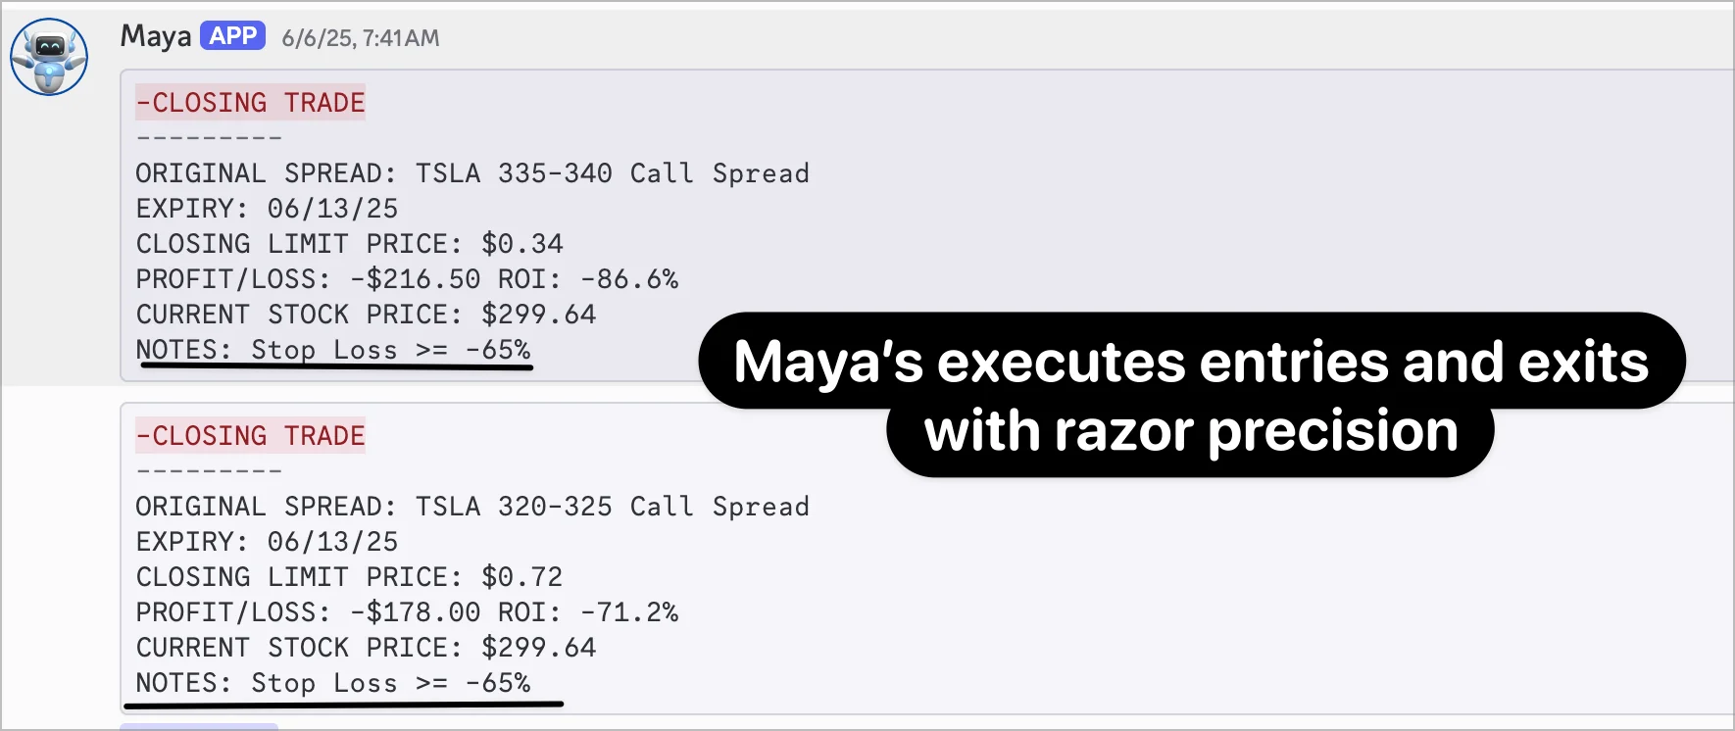The height and width of the screenshot is (731, 1735).
Task: Select the underlined Stop Loss note in second trade
Action: (333, 683)
